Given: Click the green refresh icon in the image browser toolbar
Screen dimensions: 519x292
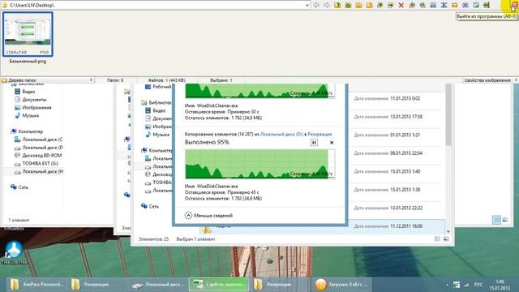Looking at the screenshot, I should (x=348, y=5).
